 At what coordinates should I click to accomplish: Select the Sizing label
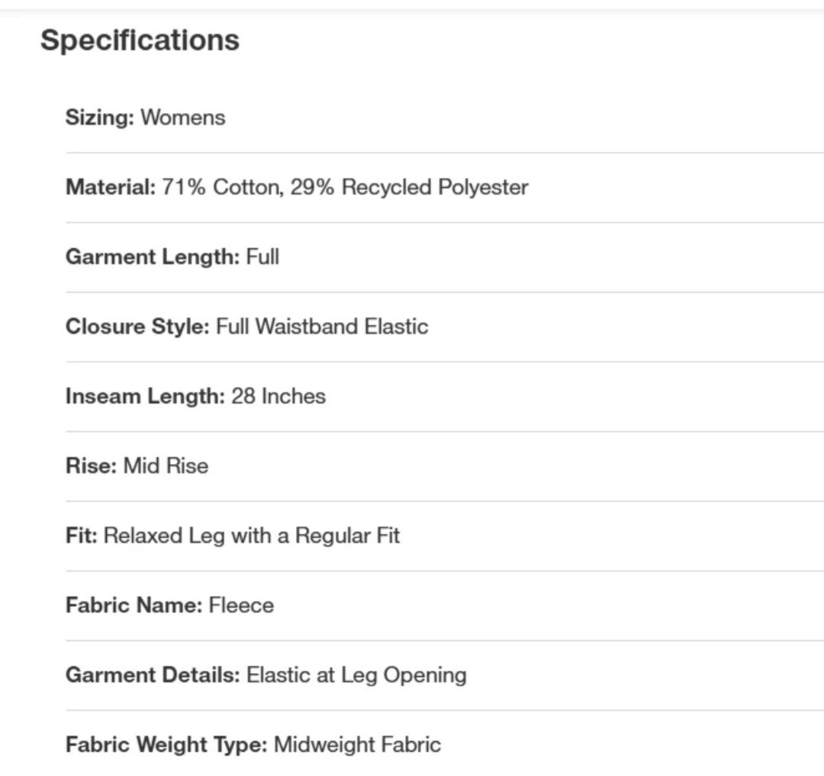point(99,118)
